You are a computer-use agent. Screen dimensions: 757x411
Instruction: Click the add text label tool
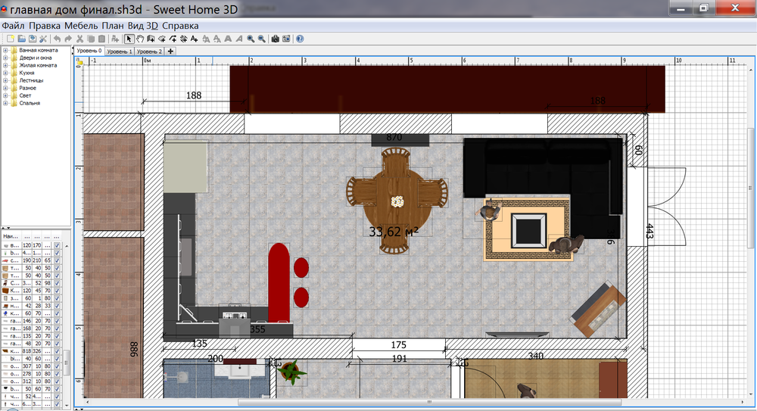(195, 39)
